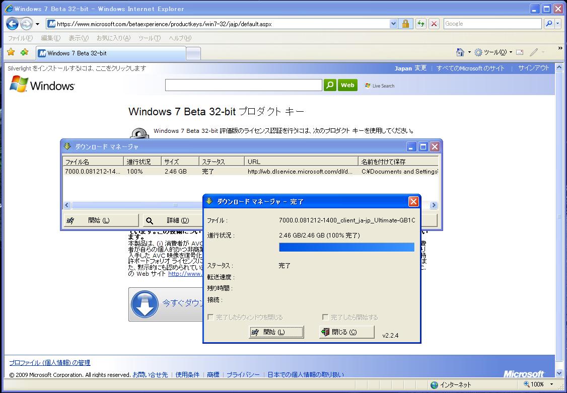Select the Windows 7 Beta 32-bit tab

[111, 53]
